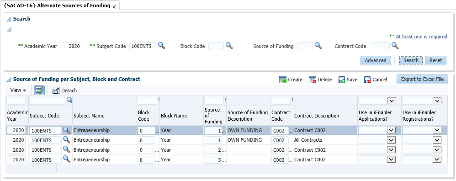Viewport: 456px width, 181px height.
Task: Click the Advanced button
Action: coord(376,60)
